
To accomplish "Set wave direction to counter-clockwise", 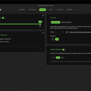I will (x=57, y=39).
